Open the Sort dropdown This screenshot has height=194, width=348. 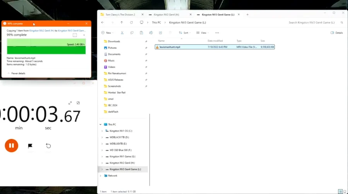(185, 33)
